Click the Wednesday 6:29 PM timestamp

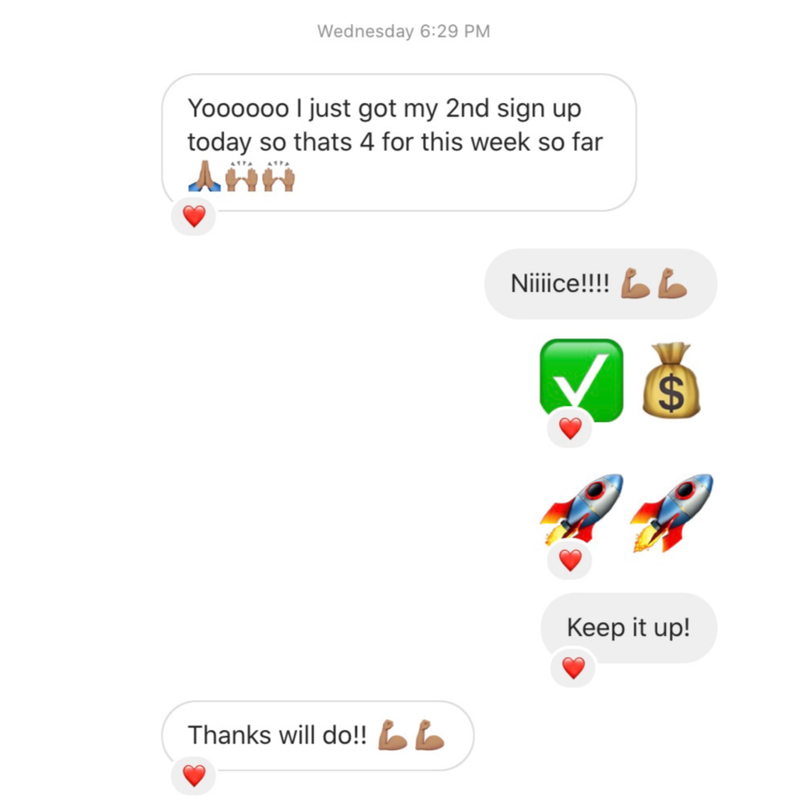[403, 31]
